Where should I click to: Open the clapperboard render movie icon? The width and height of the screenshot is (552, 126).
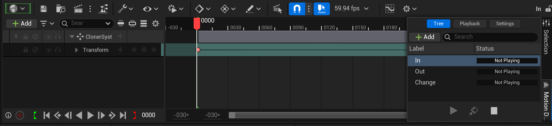78,9
